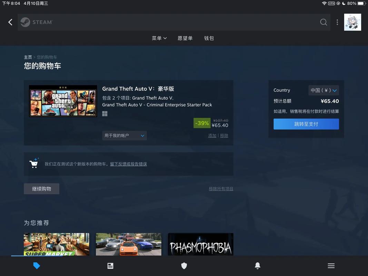Click the 移除所有项目 link
Image resolution: width=368 pixels, height=276 pixels.
[x=221, y=189]
